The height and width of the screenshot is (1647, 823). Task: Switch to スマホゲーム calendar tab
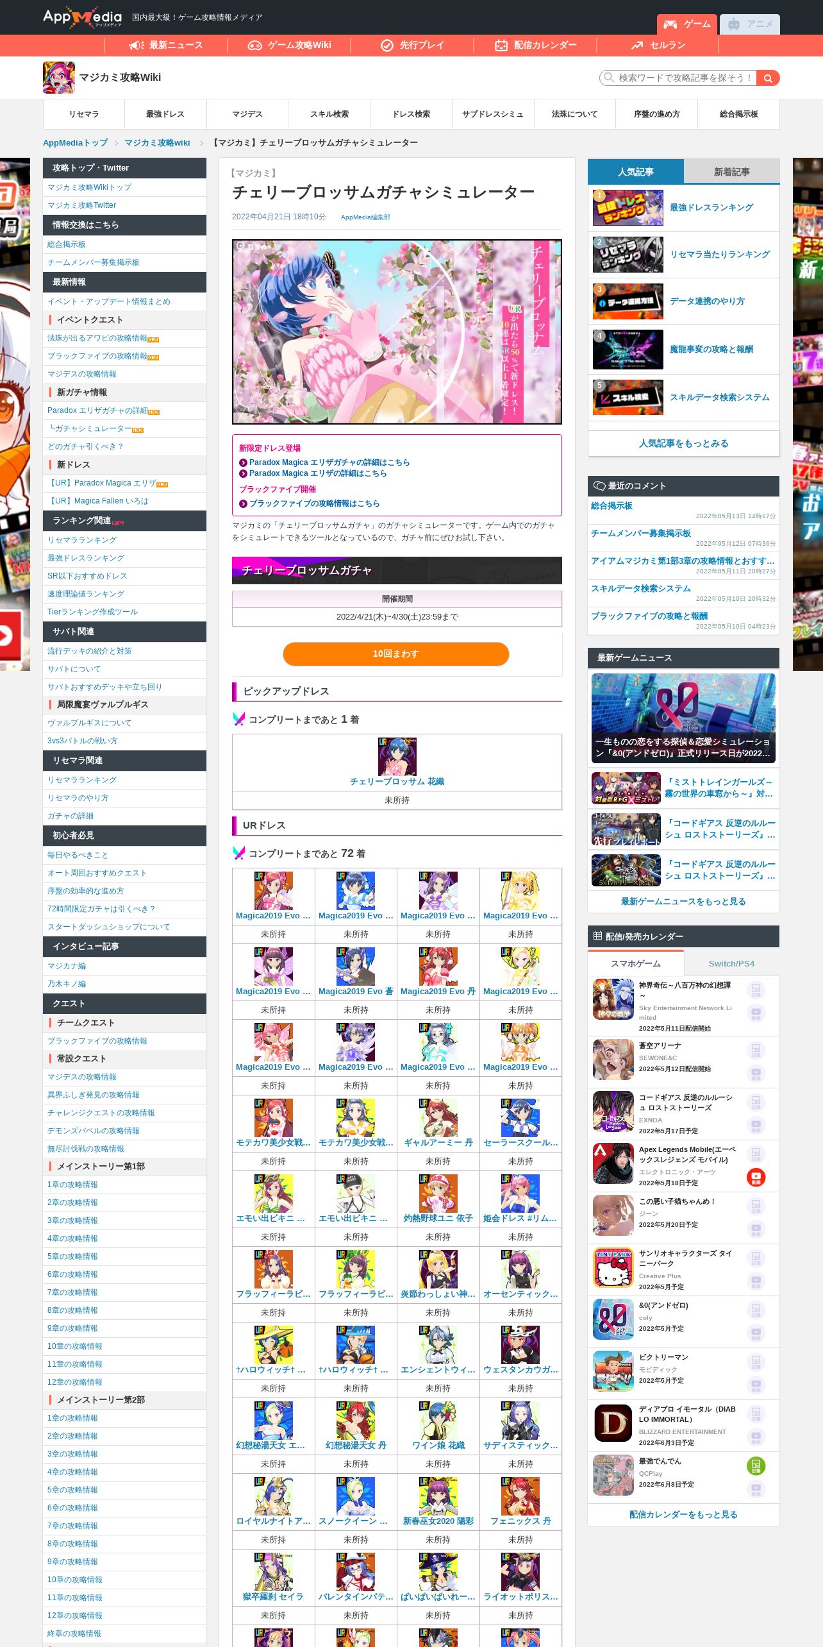click(636, 963)
